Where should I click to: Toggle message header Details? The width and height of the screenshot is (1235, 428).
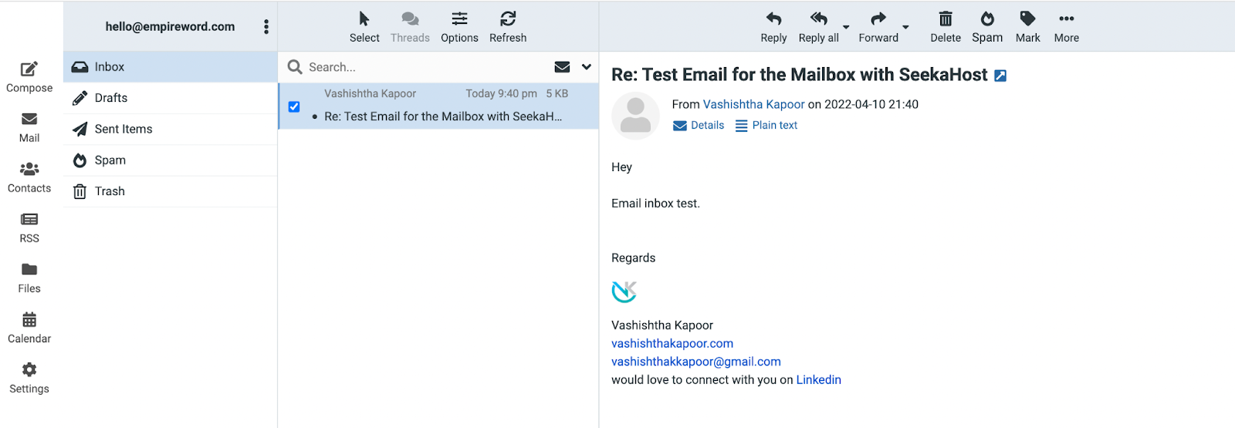tap(699, 126)
